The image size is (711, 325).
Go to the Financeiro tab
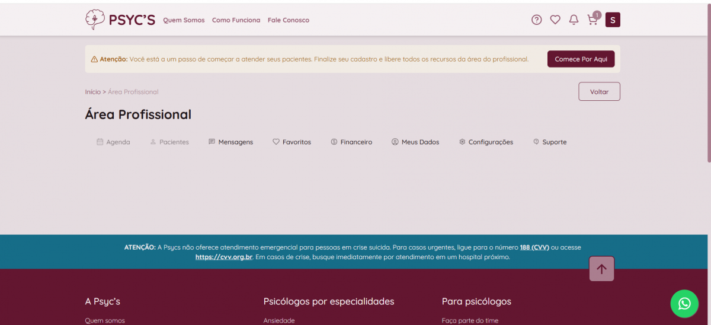point(351,142)
